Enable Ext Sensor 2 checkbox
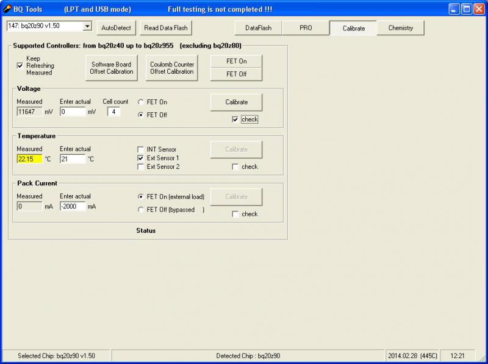Image resolution: width=488 pixels, height=364 pixels. pyautogui.click(x=141, y=166)
